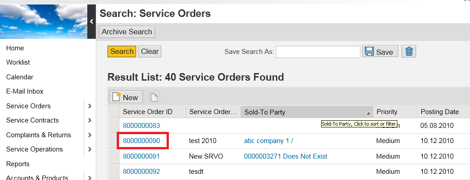Viewport: 470px width, 180px height.
Task: Delete saved search with trash icon
Action: (x=409, y=52)
